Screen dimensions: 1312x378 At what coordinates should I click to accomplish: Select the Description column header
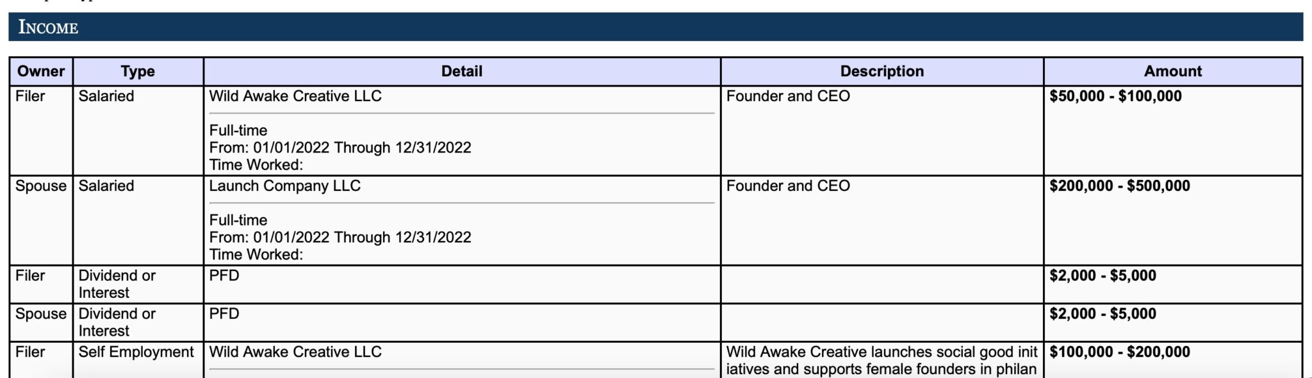pos(881,71)
